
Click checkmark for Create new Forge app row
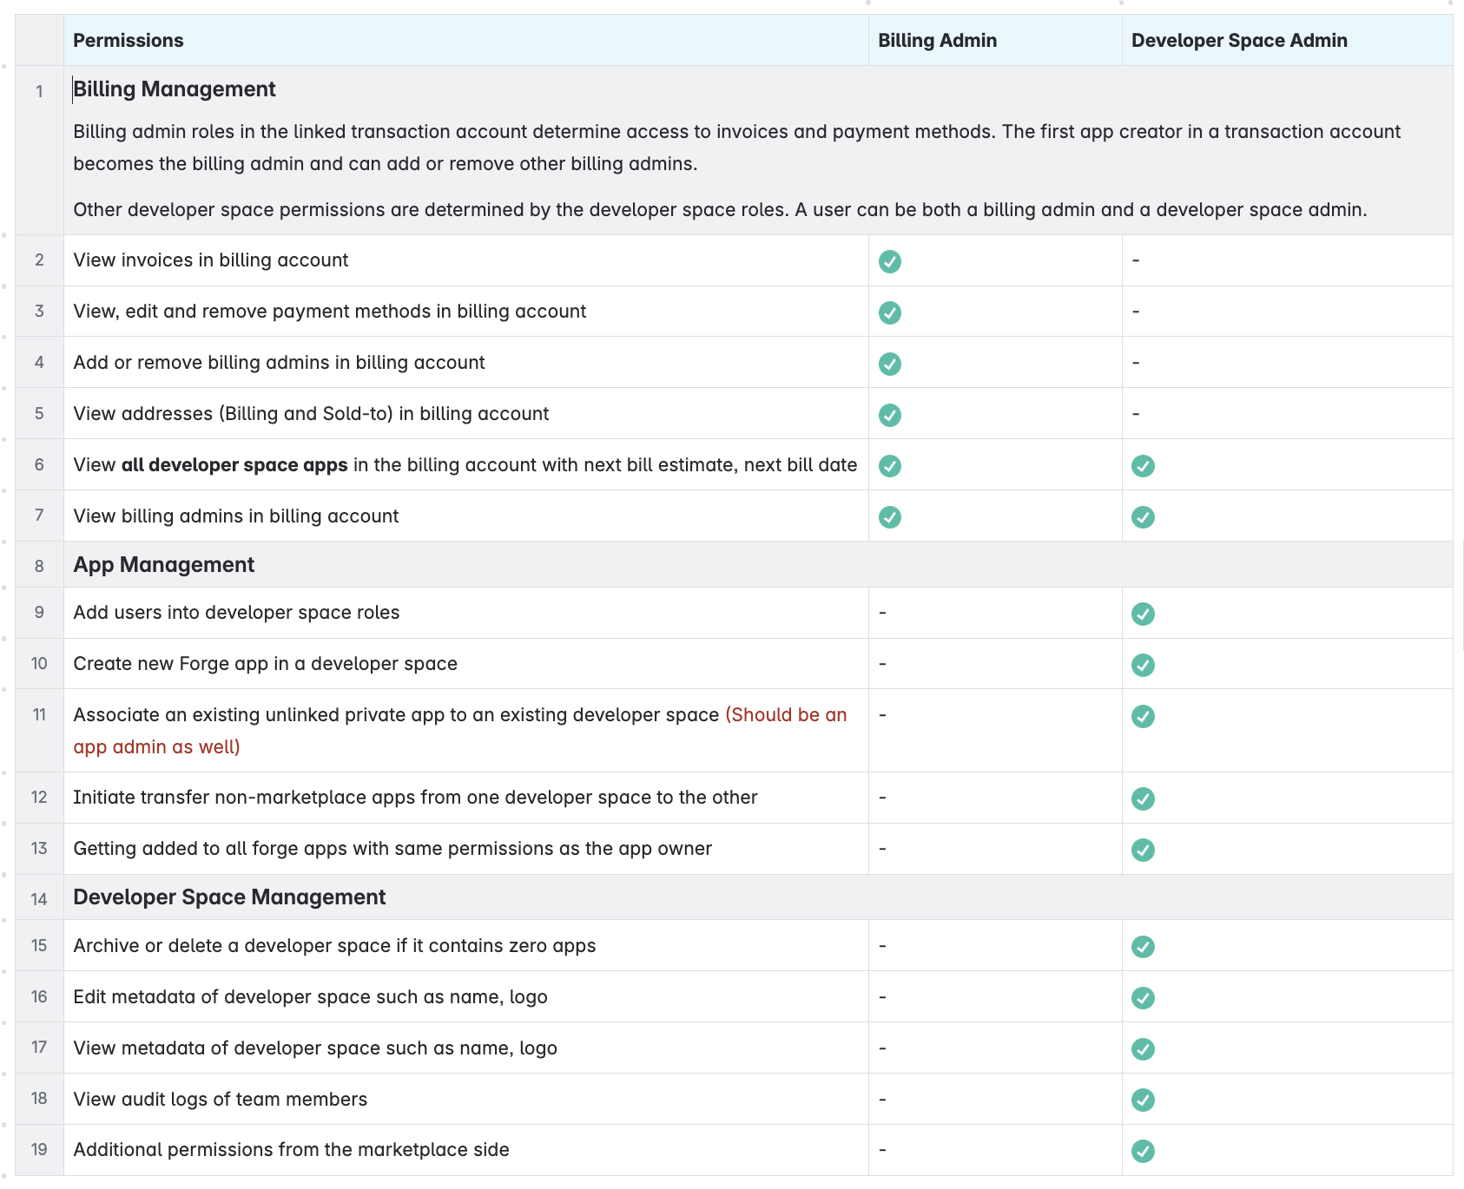(x=1143, y=665)
